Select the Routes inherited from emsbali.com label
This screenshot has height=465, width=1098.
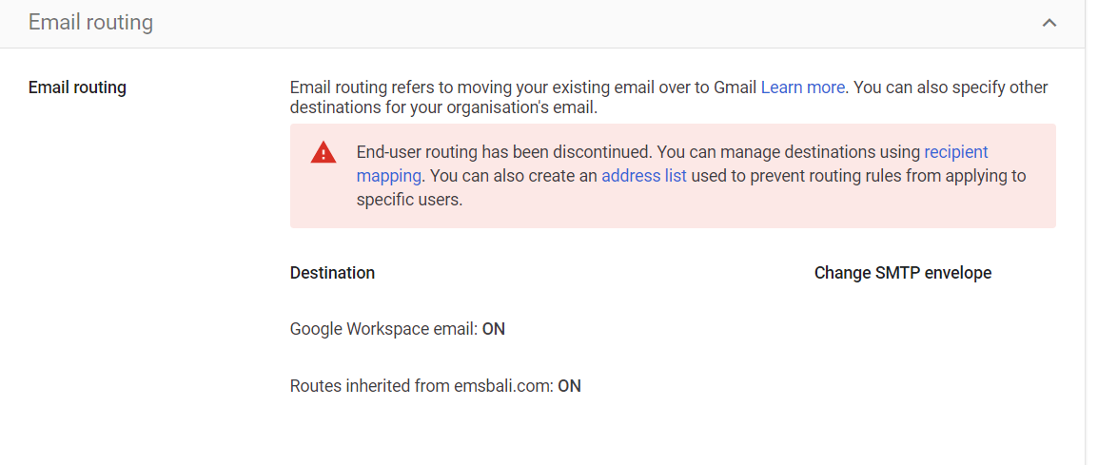[421, 386]
